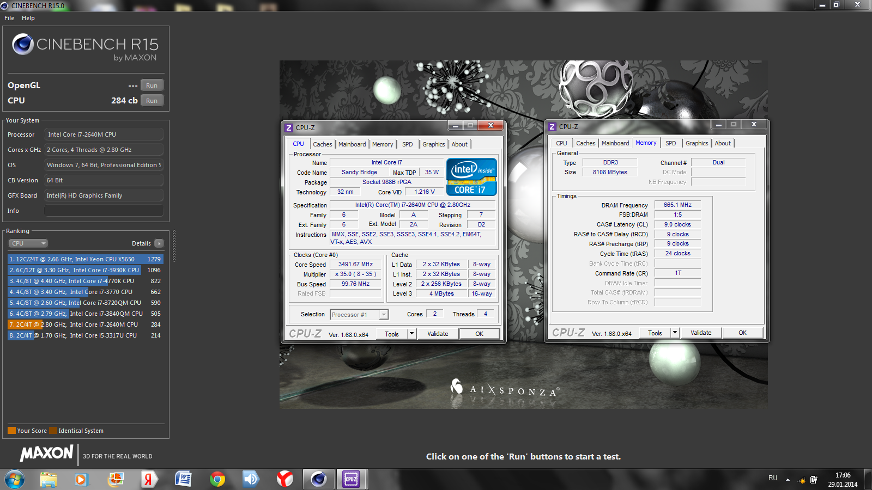Viewport: 872px width, 490px height.
Task: Open the Yandex browser taskbar icon
Action: [x=284, y=479]
